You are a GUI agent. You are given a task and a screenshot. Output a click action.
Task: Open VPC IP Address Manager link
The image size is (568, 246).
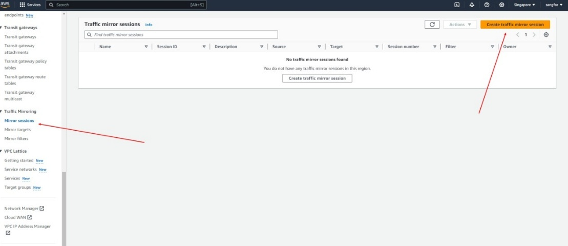[x=28, y=229]
